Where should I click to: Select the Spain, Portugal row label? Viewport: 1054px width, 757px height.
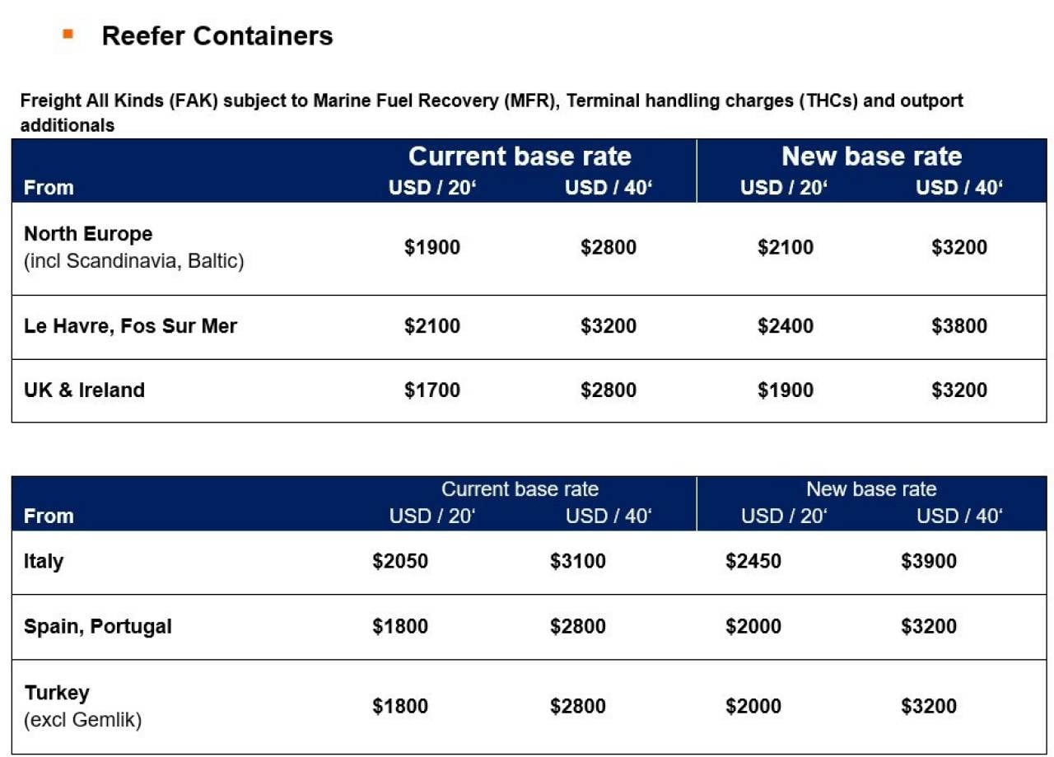pyautogui.click(x=98, y=626)
